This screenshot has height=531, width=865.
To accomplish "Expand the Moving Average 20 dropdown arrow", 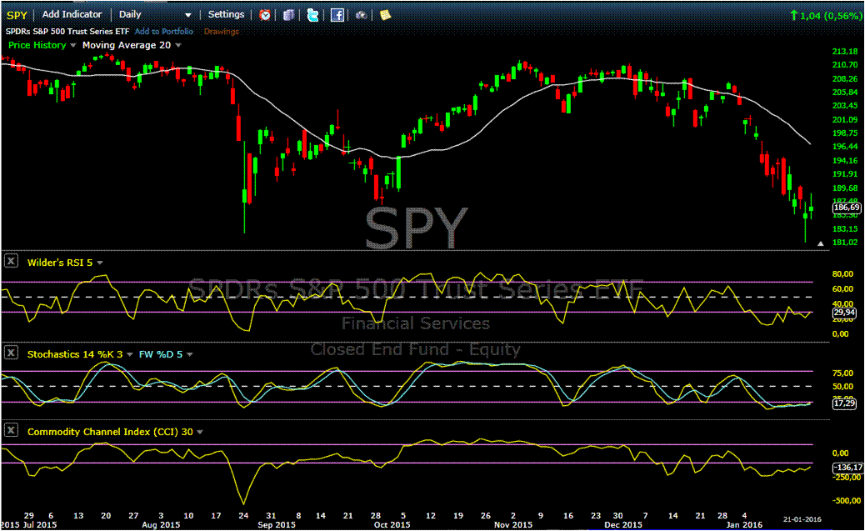I will (x=178, y=45).
